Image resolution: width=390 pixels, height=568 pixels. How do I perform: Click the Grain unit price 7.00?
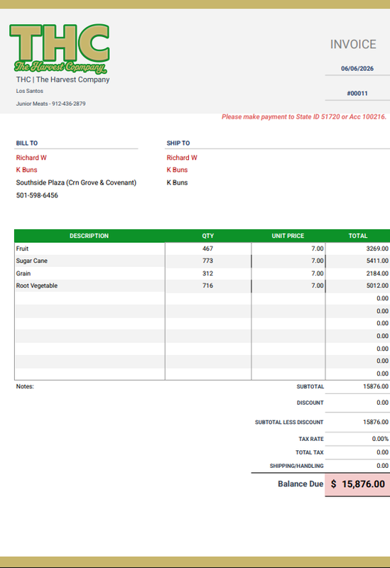click(317, 273)
